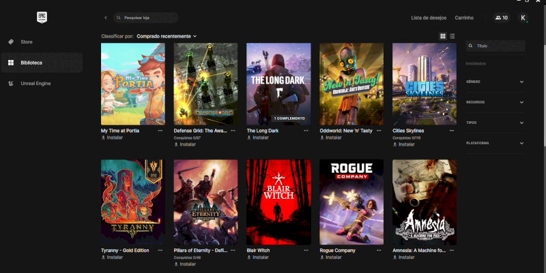Open Rogue Company cover
546x273 pixels.
coord(351,202)
